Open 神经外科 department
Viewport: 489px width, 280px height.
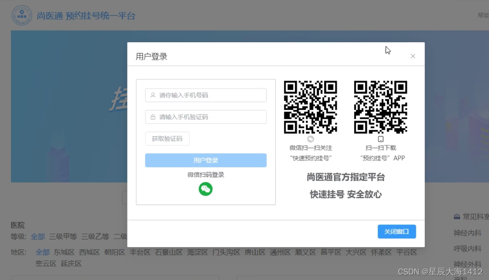click(x=467, y=264)
